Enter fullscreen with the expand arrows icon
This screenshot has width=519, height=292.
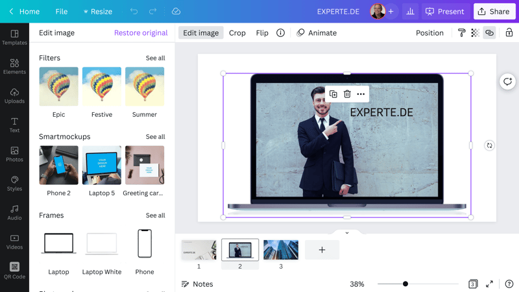pos(489,284)
